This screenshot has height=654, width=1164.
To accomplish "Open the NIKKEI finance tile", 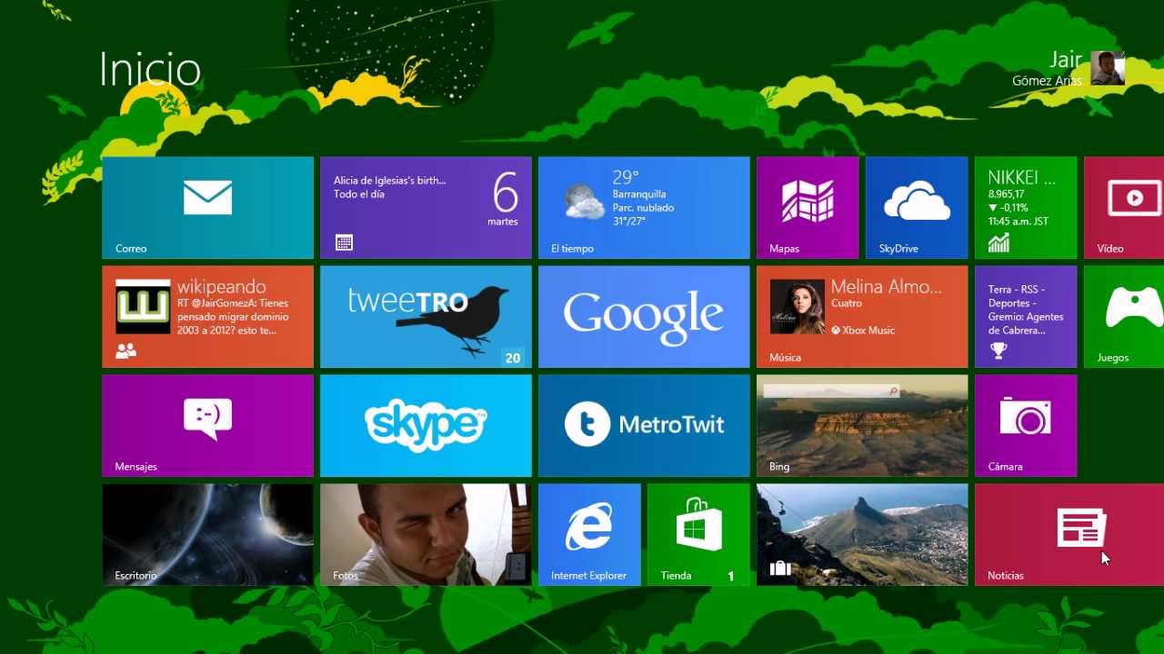I will click(x=1026, y=208).
